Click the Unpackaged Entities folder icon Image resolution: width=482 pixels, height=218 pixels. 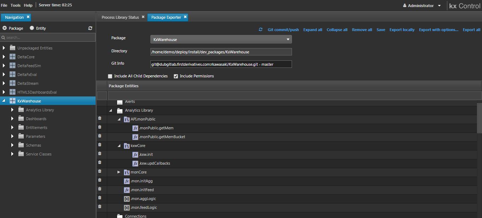pyautogui.click(x=12, y=48)
